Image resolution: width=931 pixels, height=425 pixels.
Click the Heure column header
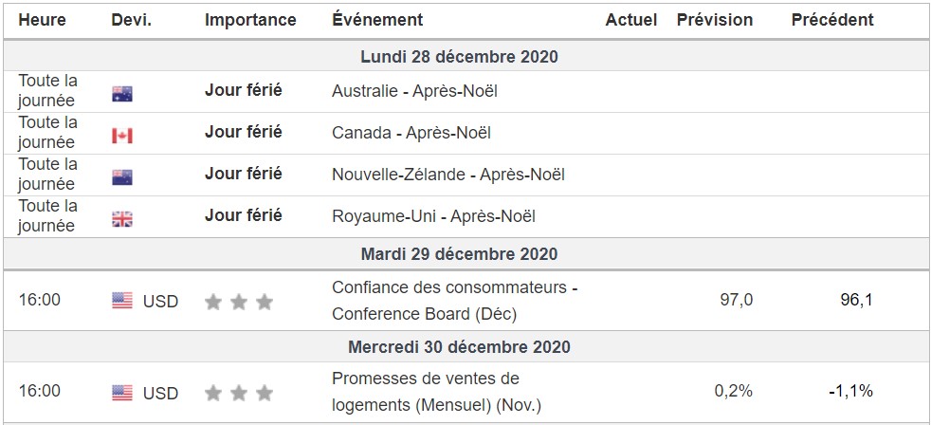[41, 20]
